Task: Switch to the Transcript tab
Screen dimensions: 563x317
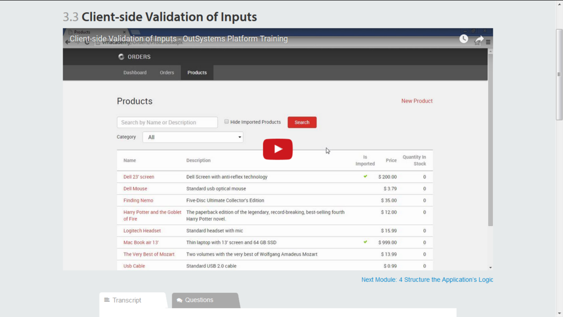Action: (x=133, y=300)
